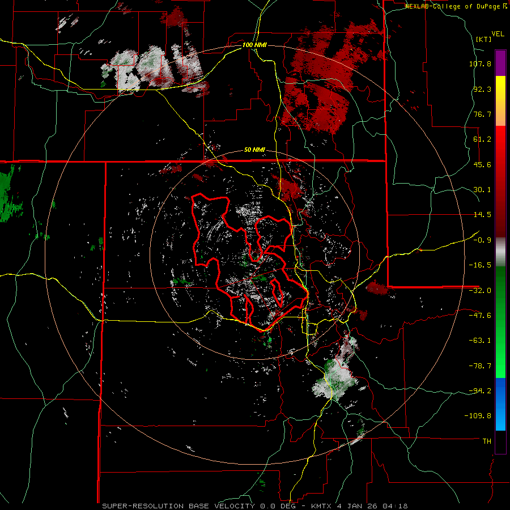This screenshot has width=510, height=510.
Task: Click the -32.0 legend value
Action: 480,291
